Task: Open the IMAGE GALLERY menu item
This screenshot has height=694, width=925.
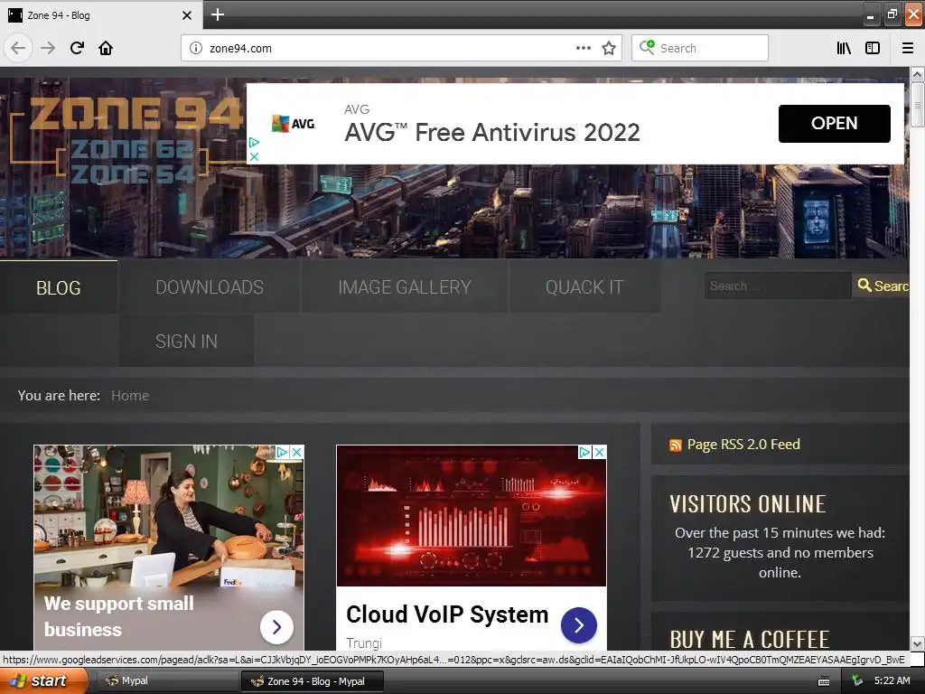Action: (x=404, y=287)
